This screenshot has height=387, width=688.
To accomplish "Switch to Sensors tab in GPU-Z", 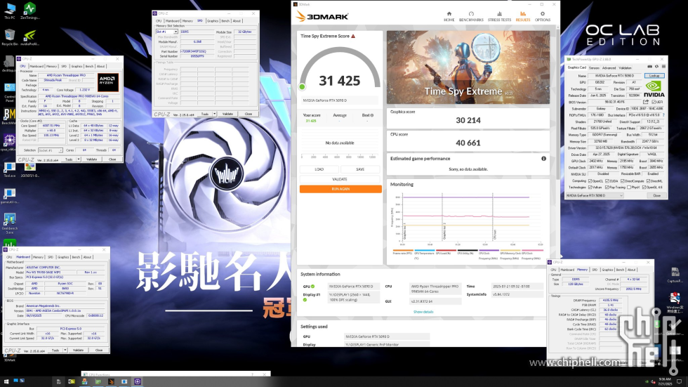I will tap(594, 68).
